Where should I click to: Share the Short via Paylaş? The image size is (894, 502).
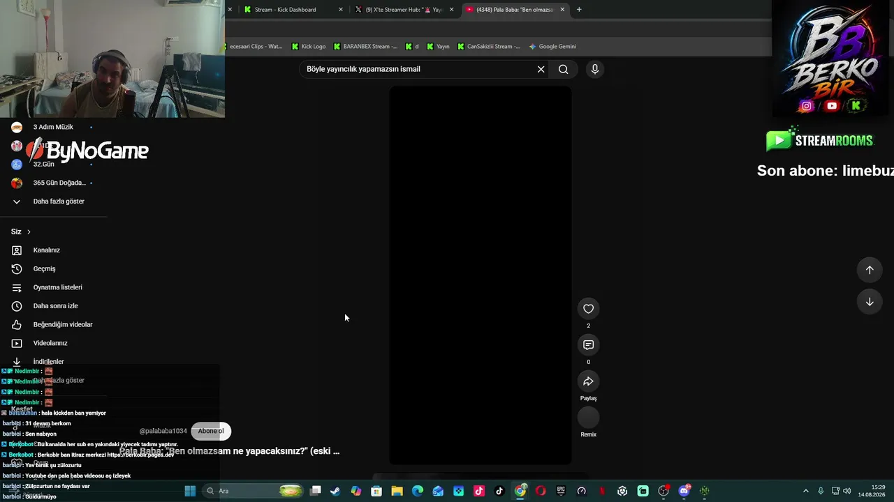[x=588, y=381]
